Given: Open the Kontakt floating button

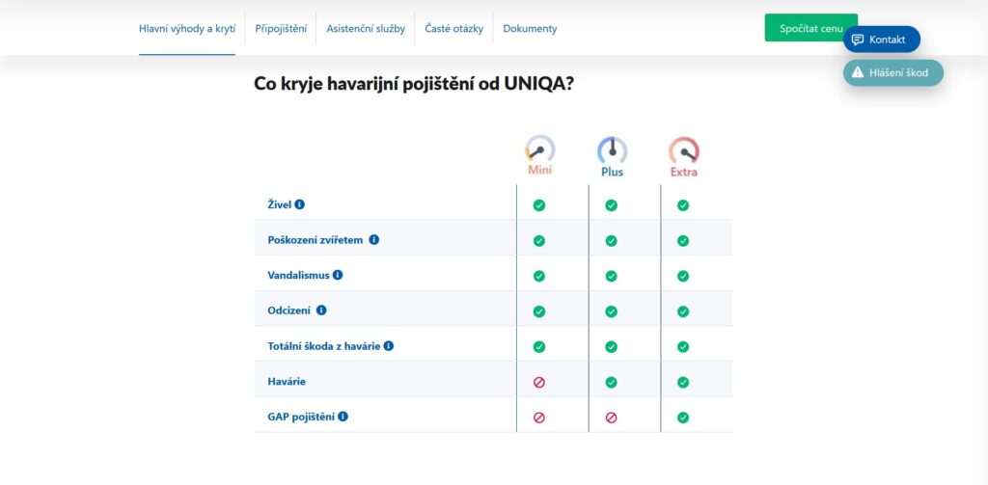Looking at the screenshot, I should coord(882,40).
